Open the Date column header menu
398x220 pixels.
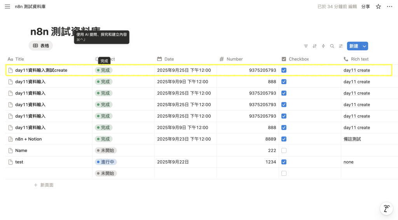[x=166, y=59]
